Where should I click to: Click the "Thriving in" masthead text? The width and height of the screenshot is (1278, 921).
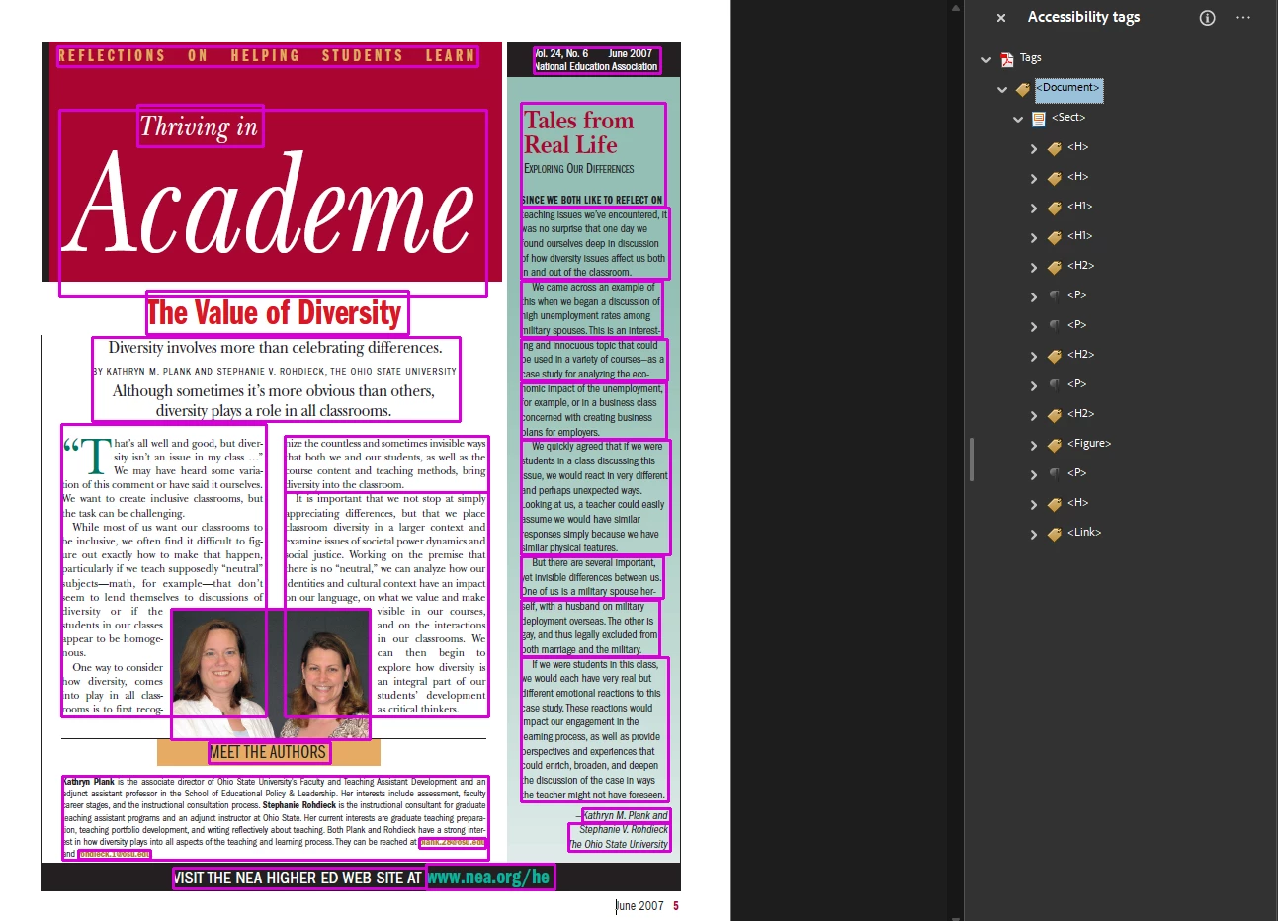[200, 126]
